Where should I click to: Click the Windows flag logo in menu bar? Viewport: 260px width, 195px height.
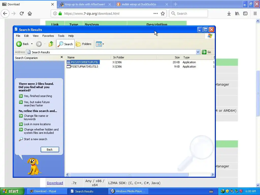click(x=210, y=36)
